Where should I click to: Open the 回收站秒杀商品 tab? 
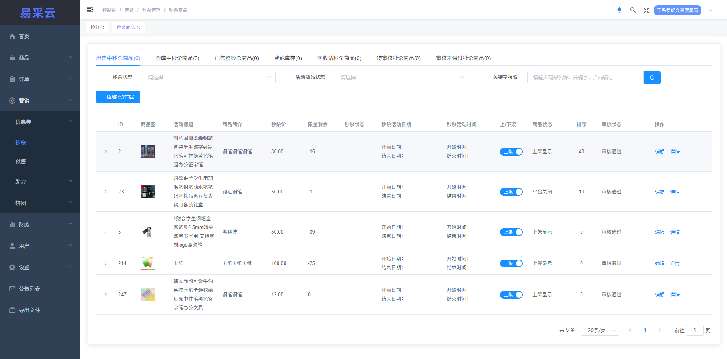(x=339, y=58)
